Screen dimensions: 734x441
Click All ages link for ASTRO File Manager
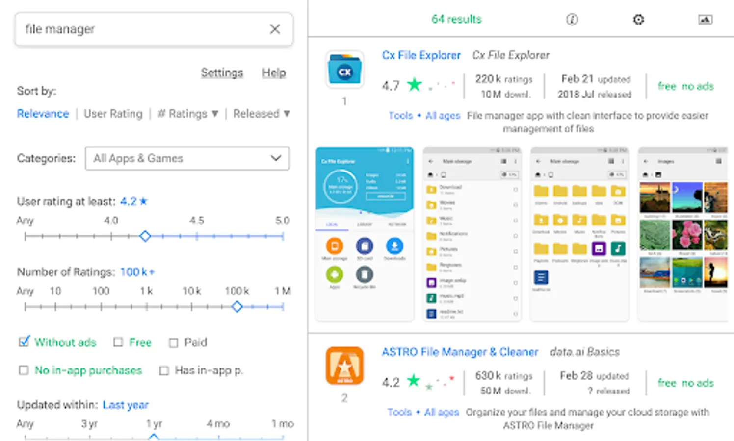click(442, 412)
